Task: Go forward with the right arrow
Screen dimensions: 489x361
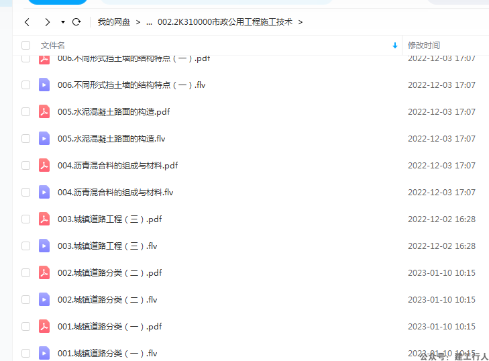Action: click(x=47, y=22)
